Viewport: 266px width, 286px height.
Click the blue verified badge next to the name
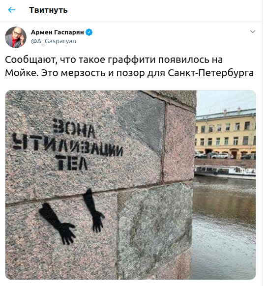(x=89, y=32)
